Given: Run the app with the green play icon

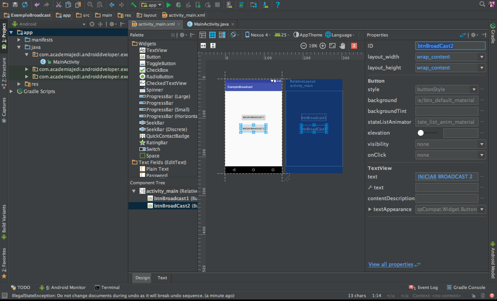Looking at the screenshot, I should pos(169,5).
